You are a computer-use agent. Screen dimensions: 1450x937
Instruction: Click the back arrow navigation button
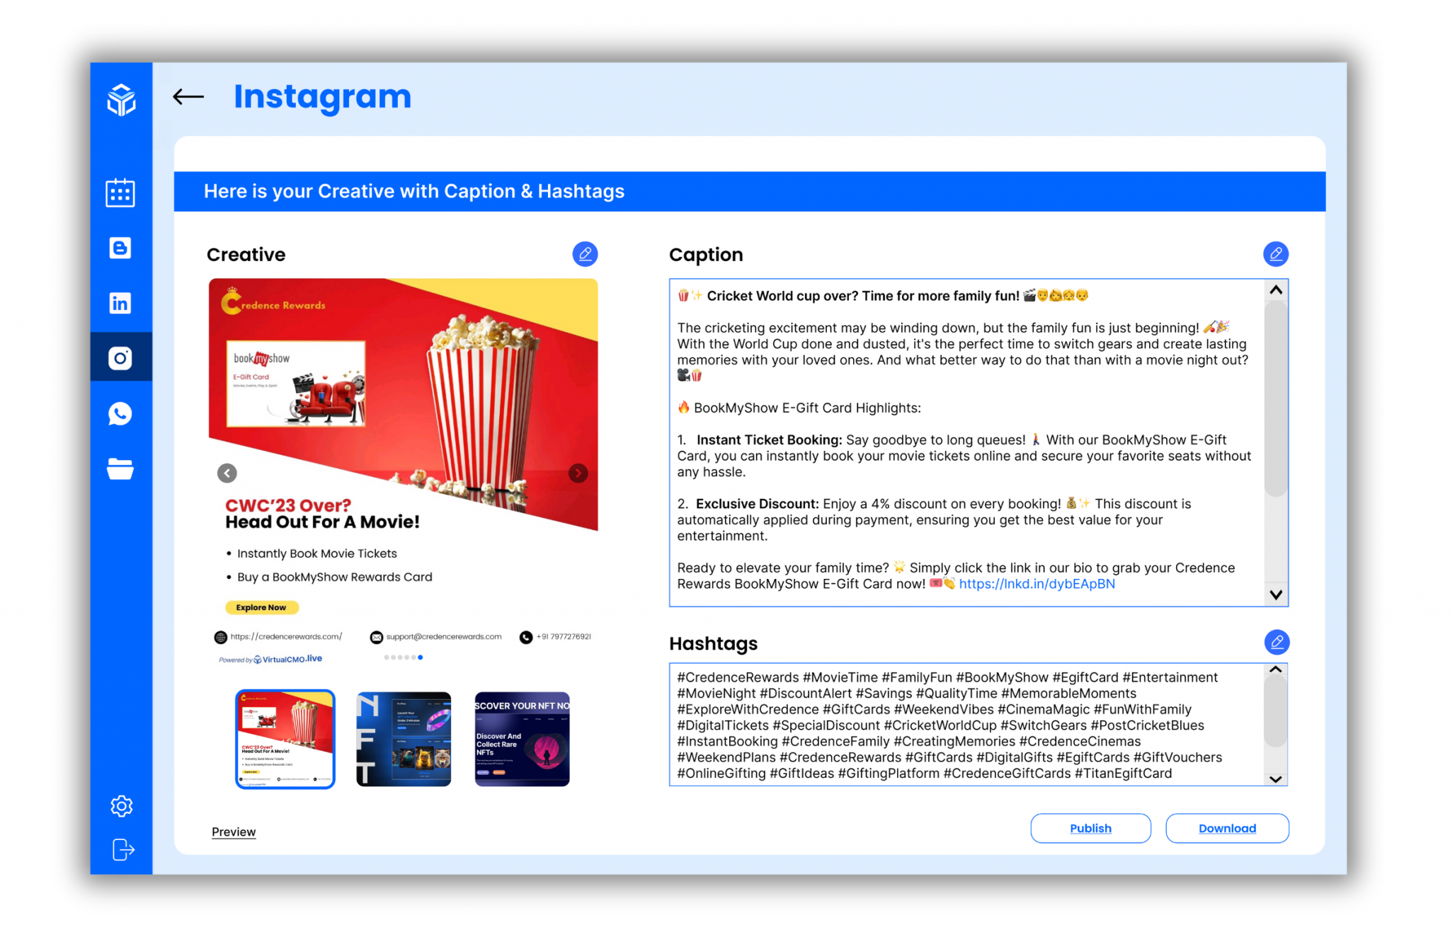point(188,96)
